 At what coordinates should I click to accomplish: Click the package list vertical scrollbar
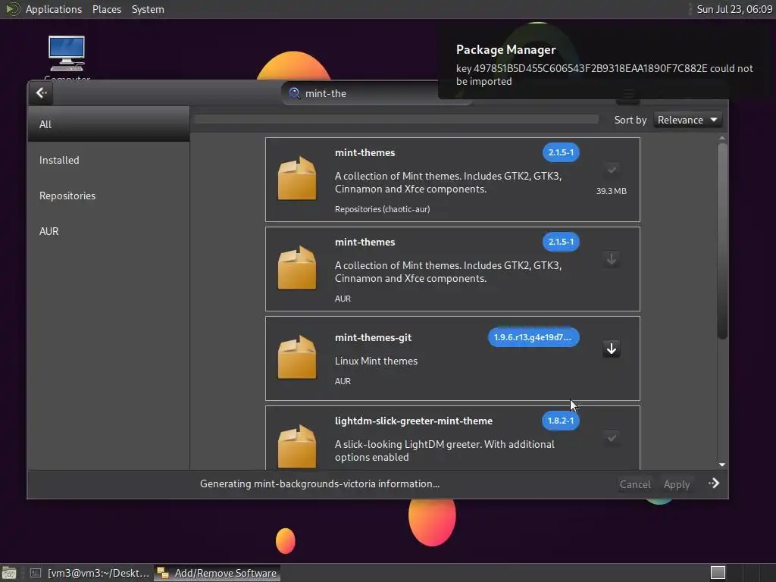pos(722,240)
